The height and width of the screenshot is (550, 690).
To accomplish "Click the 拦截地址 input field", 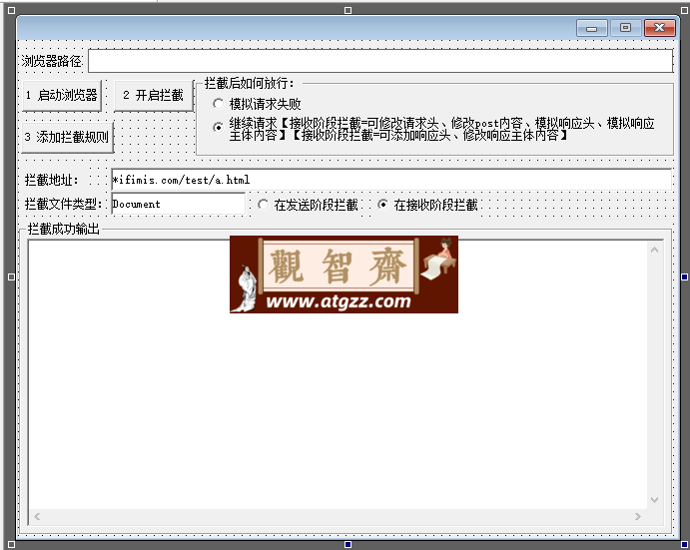I will (x=391, y=180).
